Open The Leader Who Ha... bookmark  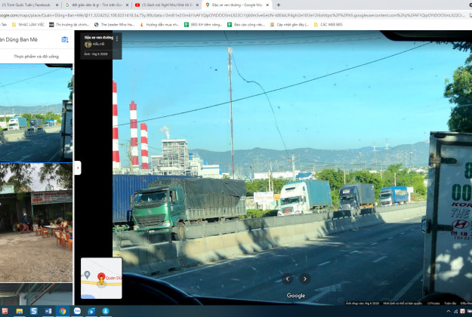tap(114, 25)
